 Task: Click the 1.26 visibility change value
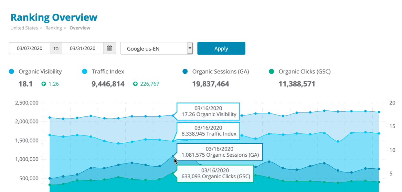54,84
